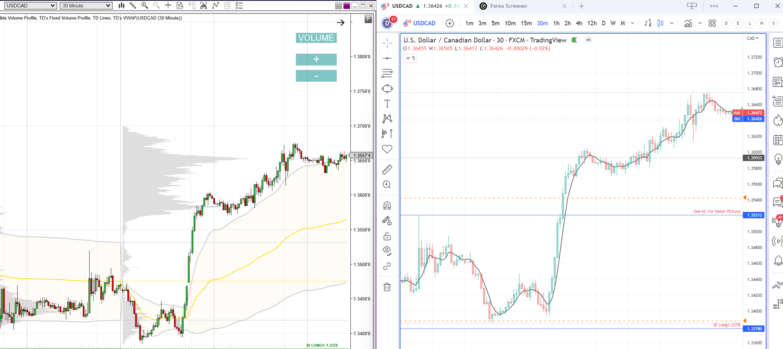
Task: Toggle magnet mode
Action: 387,205
